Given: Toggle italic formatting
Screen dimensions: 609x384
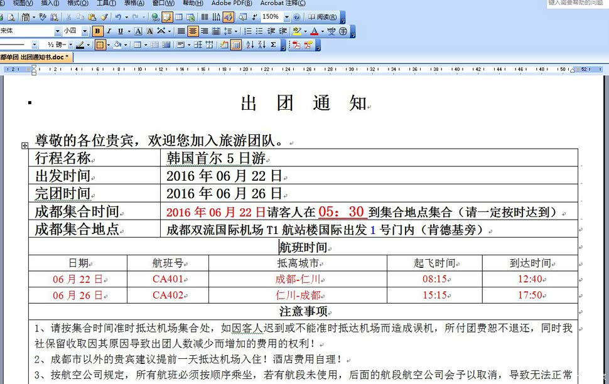Looking at the screenshot, I should 109,31.
